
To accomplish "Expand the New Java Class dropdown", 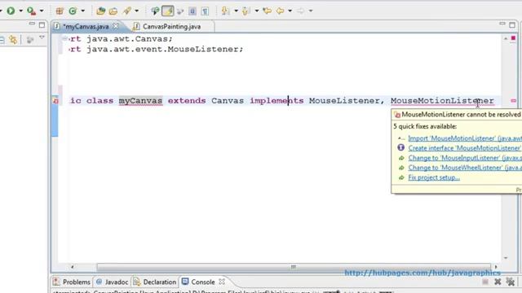I will coord(83,11).
